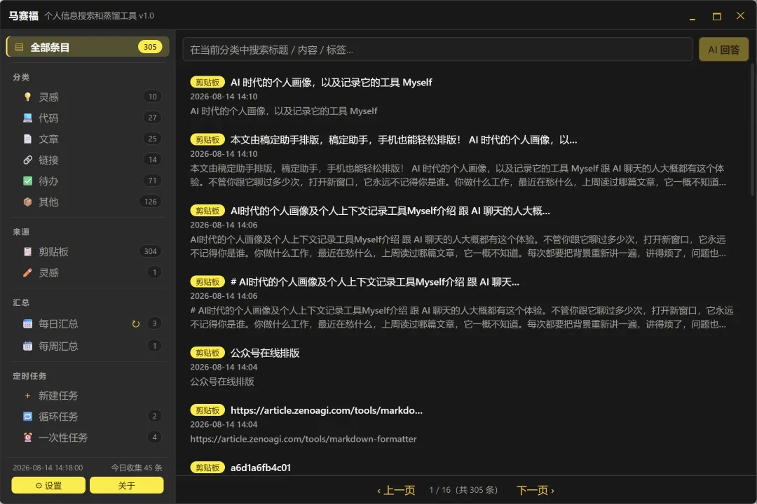
Task: Open the 代码 category label
Action: click(x=49, y=118)
